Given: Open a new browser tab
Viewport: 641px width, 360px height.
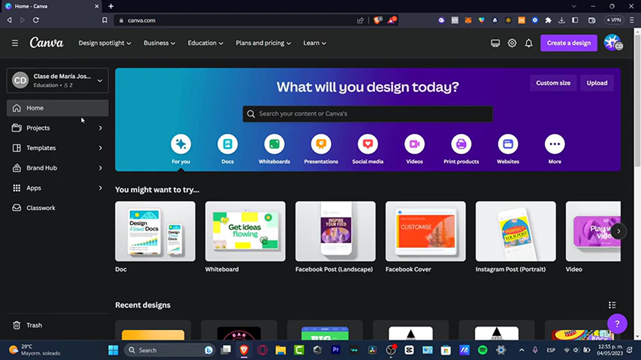Looking at the screenshot, I should [111, 6].
